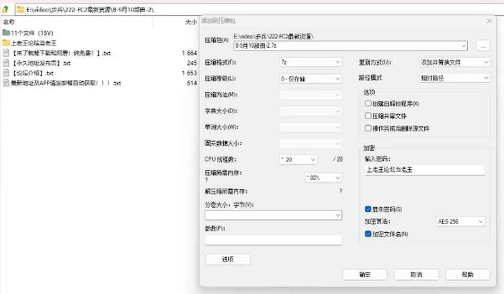The width and height of the screenshot is (504, 294).
Task: Sort by the 大小 column header
Action: (191, 22)
